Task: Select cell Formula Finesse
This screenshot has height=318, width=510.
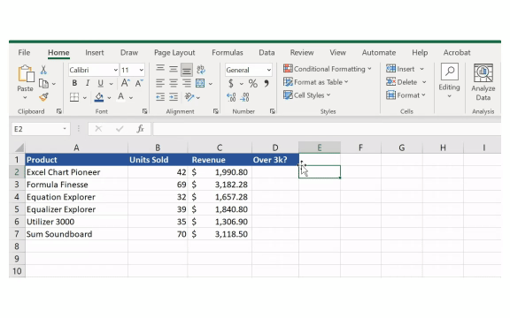Action: click(76, 185)
